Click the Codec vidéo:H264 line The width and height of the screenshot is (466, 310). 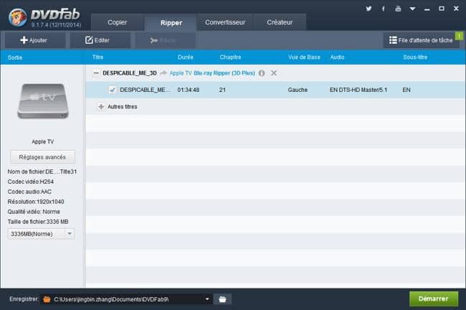pos(31,182)
